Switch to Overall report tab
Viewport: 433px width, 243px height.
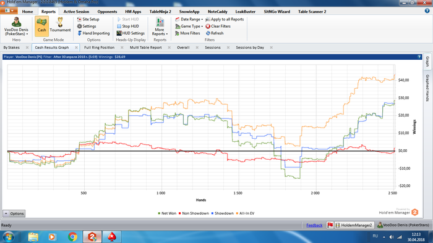pos(183,47)
